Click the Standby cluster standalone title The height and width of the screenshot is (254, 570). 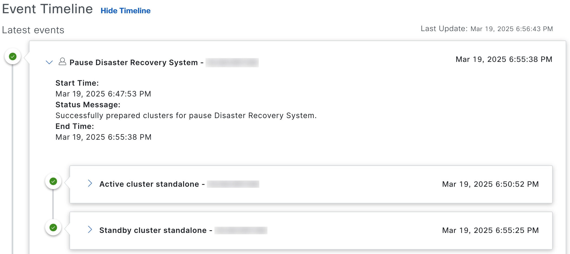click(x=153, y=230)
